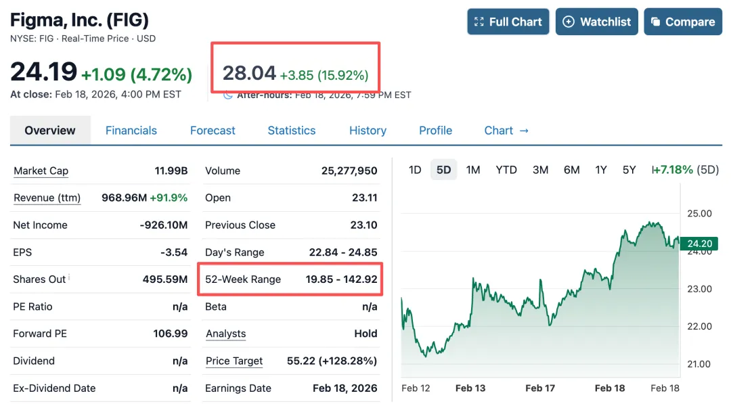
Task: Click the Earnings Date value Feb 18, 2026
Action: point(345,388)
